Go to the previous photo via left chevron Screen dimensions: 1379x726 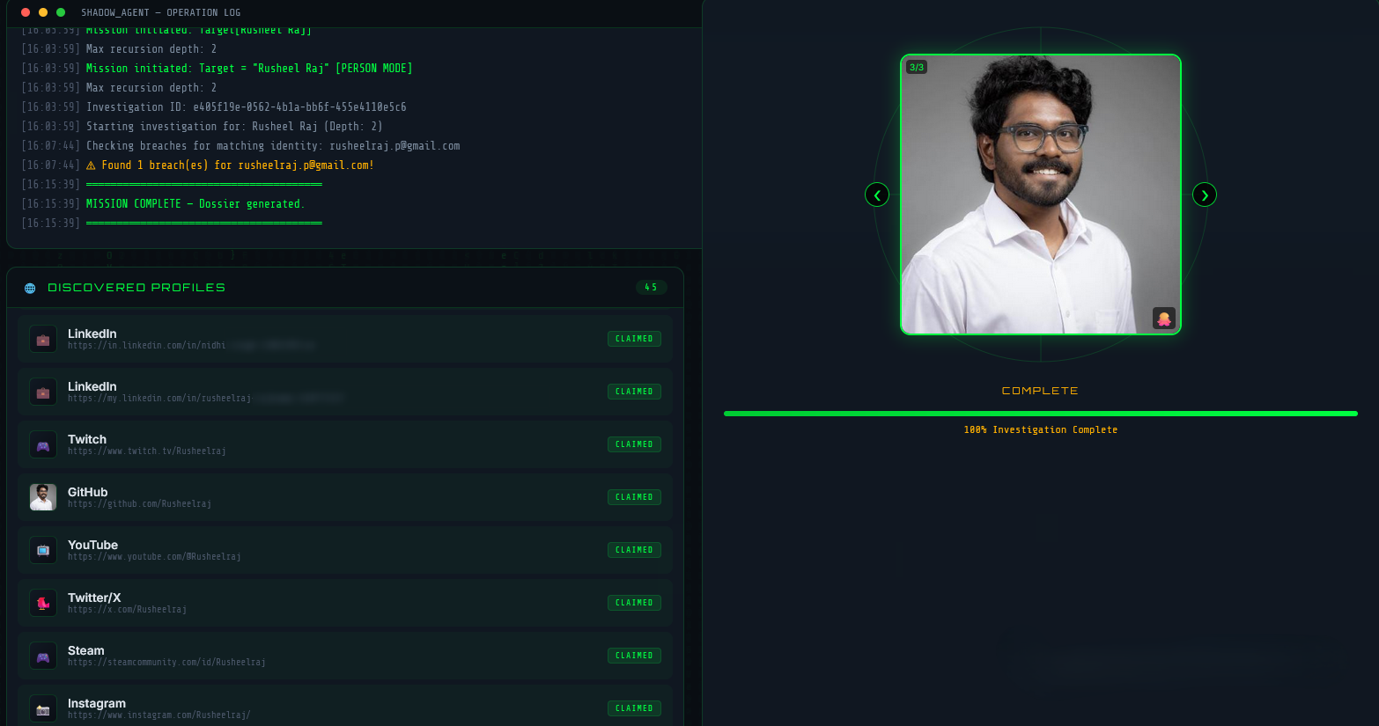[877, 194]
